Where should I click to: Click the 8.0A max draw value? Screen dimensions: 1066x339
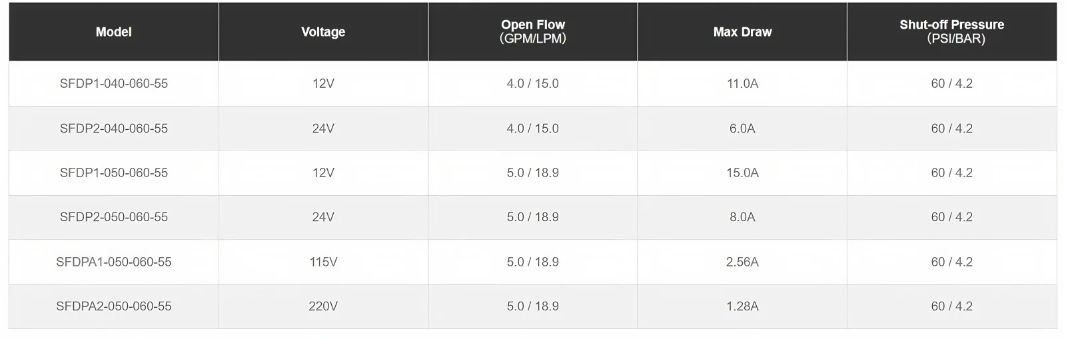pyautogui.click(x=742, y=217)
